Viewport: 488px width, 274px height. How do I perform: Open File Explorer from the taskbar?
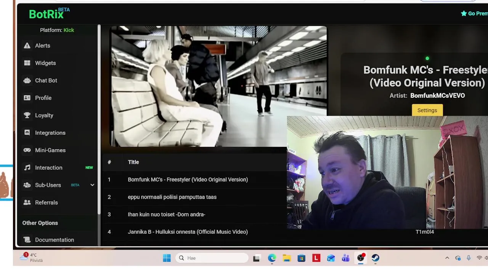point(287,258)
